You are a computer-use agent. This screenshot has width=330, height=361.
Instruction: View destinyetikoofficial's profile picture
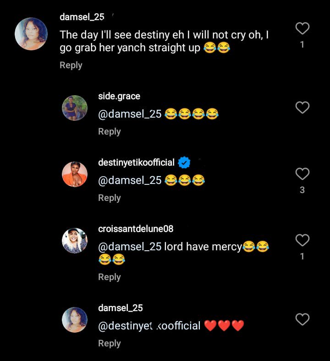[75, 174]
